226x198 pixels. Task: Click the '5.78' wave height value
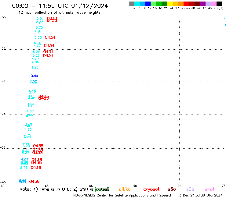pyautogui.click(x=24, y=168)
